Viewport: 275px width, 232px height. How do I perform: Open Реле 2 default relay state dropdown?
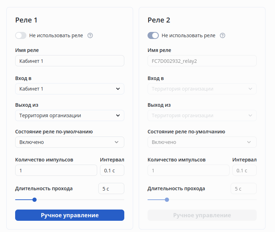(x=202, y=142)
